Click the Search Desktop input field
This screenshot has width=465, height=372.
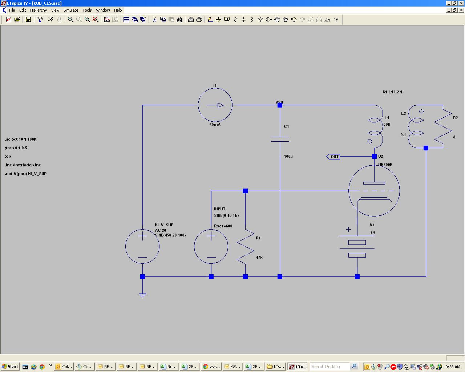point(329,367)
